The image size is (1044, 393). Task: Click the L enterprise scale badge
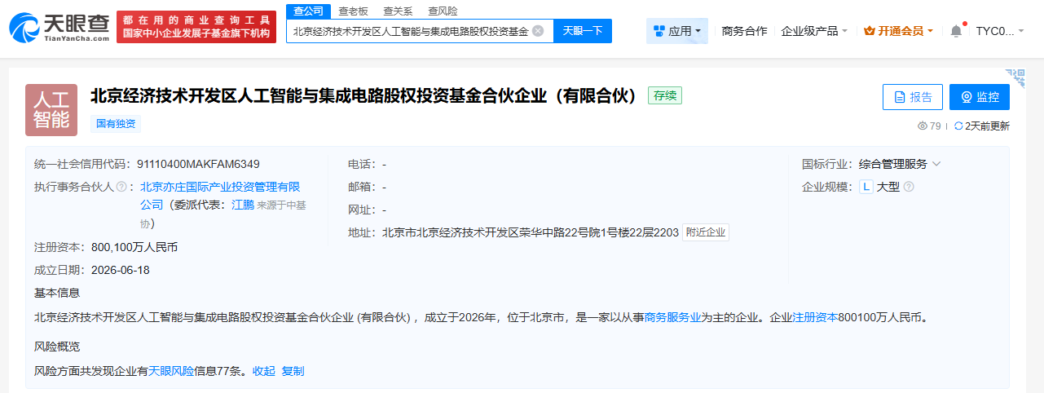(866, 187)
